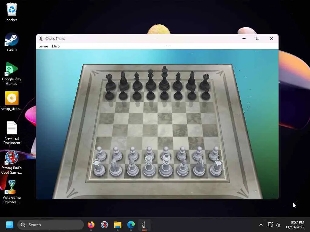This screenshot has height=232, width=310.
Task: Open Microsoft Edge from the taskbar
Action: tap(131, 225)
